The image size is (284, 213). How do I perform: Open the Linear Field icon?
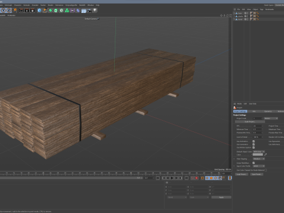[x=72, y=10]
